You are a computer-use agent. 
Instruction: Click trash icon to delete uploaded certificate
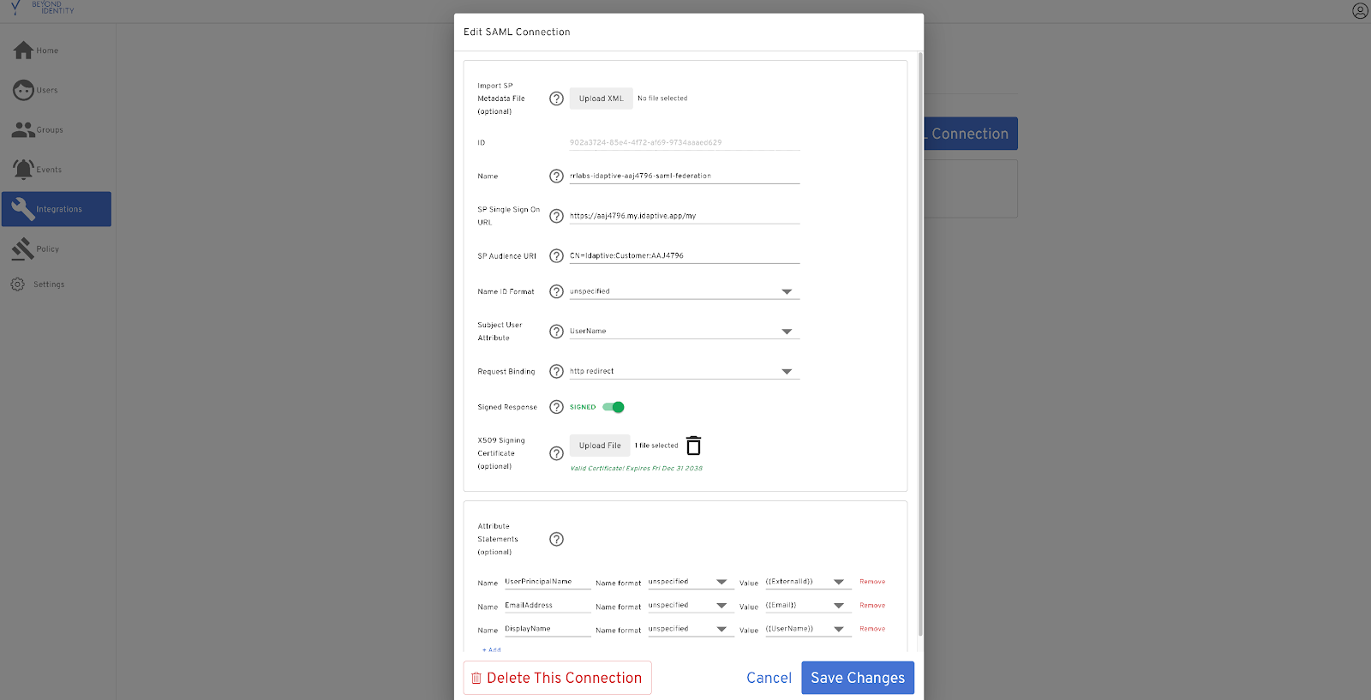tap(694, 446)
